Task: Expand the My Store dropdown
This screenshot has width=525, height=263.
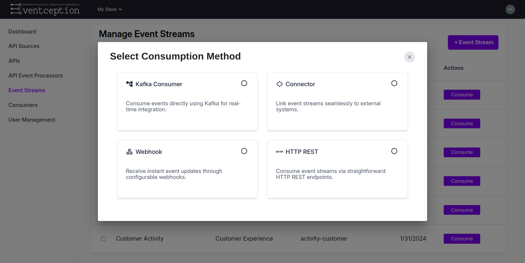Action: pos(110,9)
